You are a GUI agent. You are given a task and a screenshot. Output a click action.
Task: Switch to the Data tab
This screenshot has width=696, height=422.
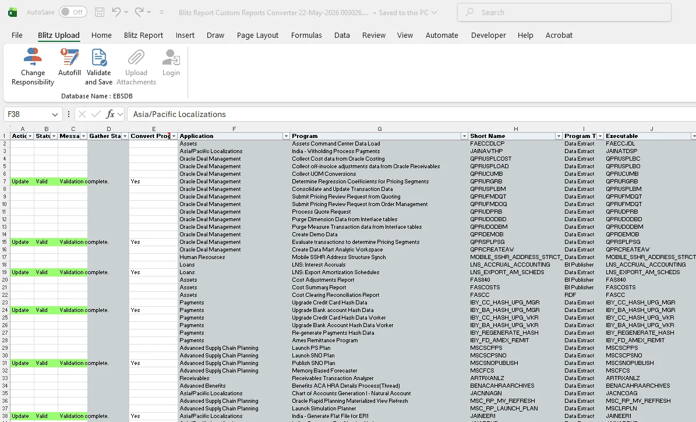tap(342, 35)
